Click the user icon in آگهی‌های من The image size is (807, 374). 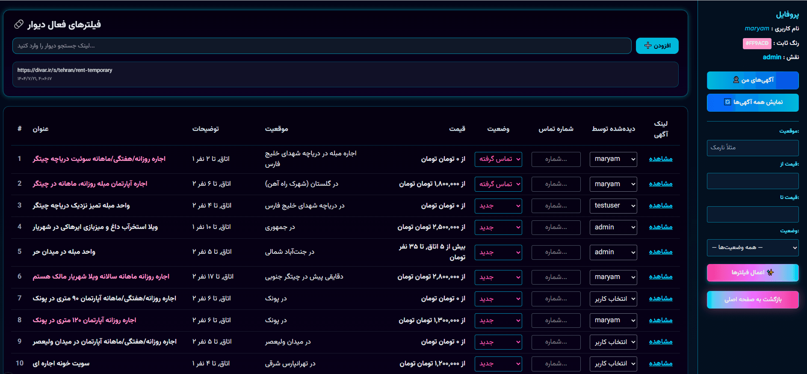point(736,80)
